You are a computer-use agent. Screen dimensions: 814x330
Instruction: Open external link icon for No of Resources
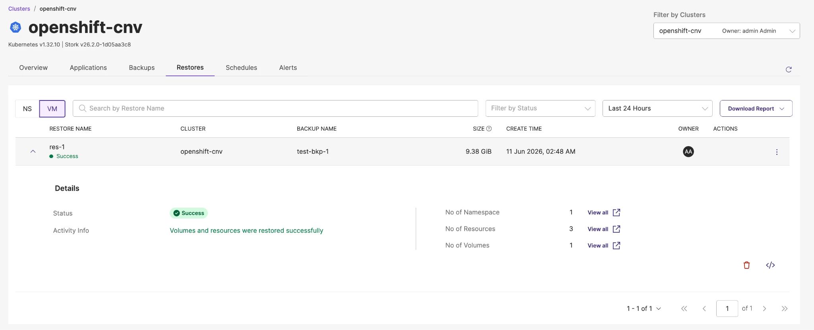616,229
